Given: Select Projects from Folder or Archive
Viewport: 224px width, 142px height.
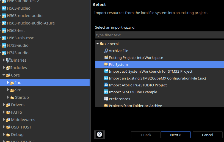Looking at the screenshot, I should point(135,105).
